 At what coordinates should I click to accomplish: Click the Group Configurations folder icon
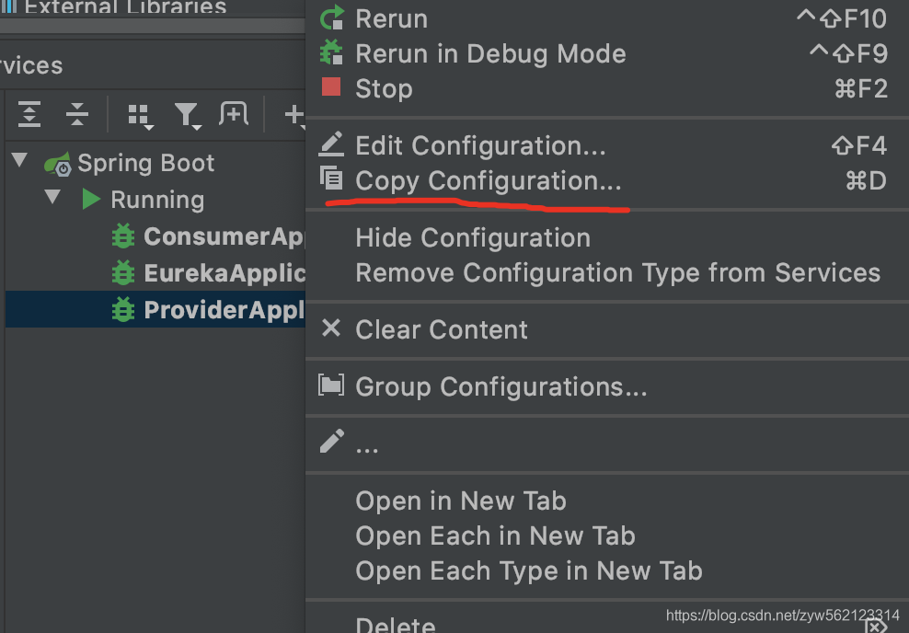click(x=331, y=385)
